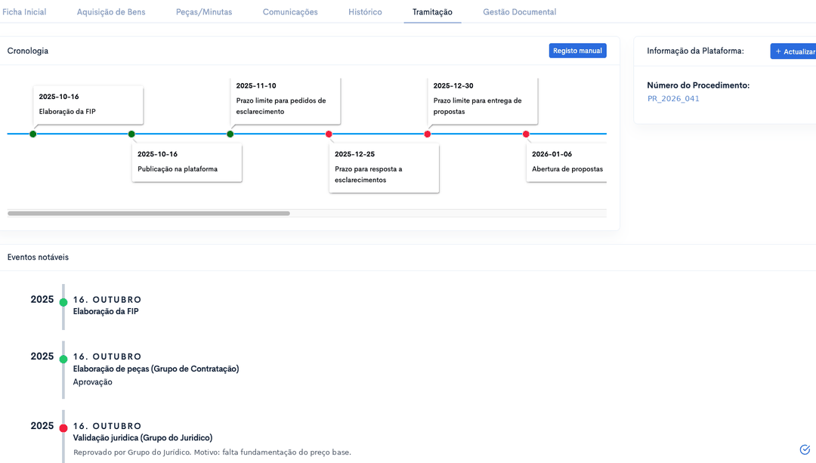The image size is (816, 463).
Task: Click the Cronologia section title
Action: tap(28, 51)
